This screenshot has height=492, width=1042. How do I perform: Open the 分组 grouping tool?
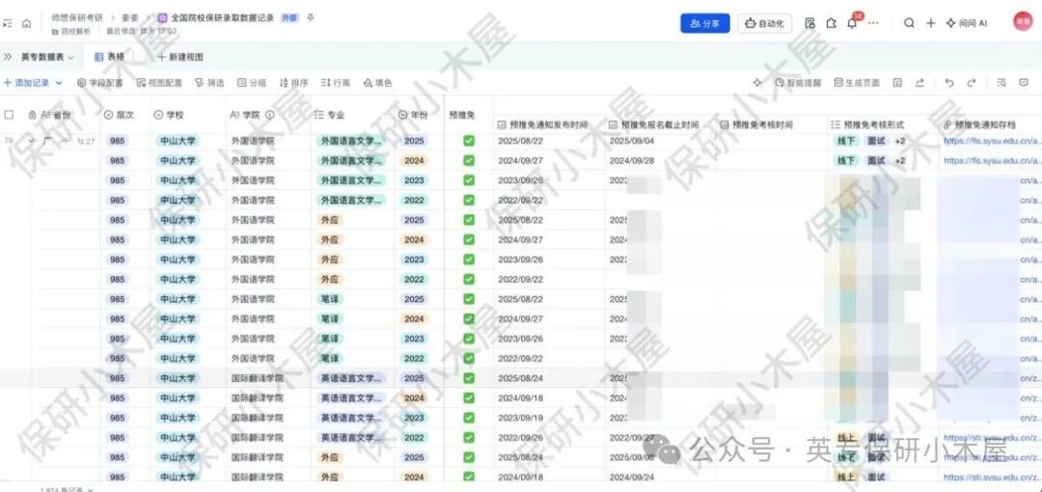[252, 83]
